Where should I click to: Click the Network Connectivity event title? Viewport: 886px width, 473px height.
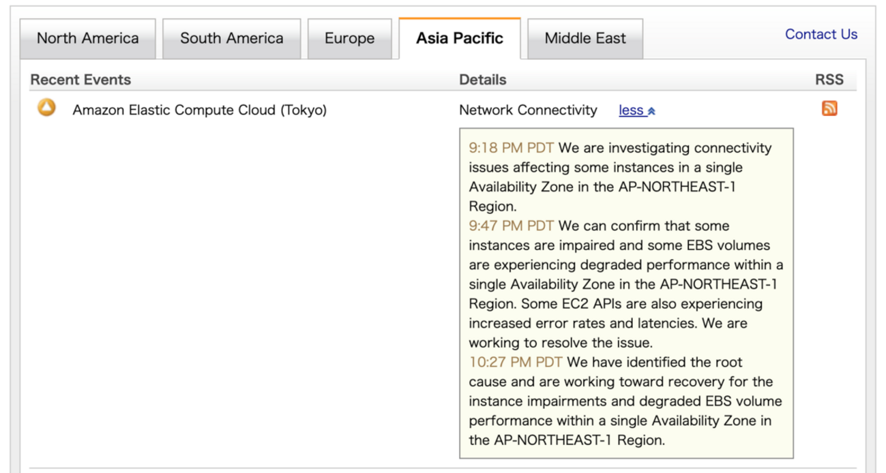[x=528, y=110]
